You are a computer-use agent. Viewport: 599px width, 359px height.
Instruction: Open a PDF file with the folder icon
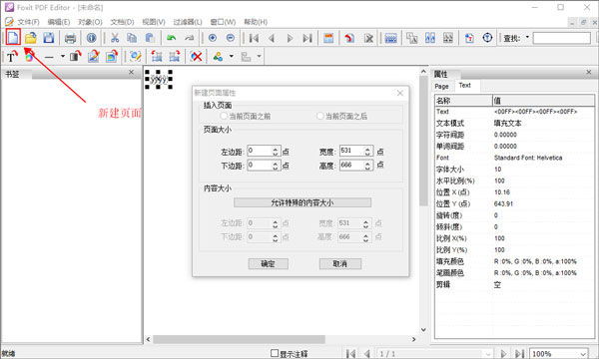click(31, 38)
